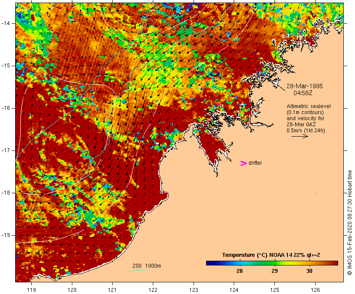Click the 'drifter' legend label
The height and width of the screenshot is (294, 355).
pyautogui.click(x=255, y=163)
